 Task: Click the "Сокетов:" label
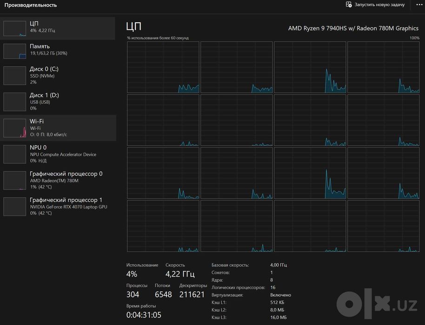220,273
